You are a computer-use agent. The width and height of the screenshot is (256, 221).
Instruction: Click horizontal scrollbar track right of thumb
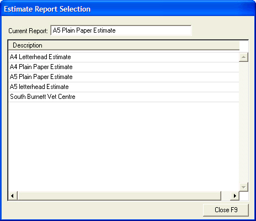coord(226,196)
